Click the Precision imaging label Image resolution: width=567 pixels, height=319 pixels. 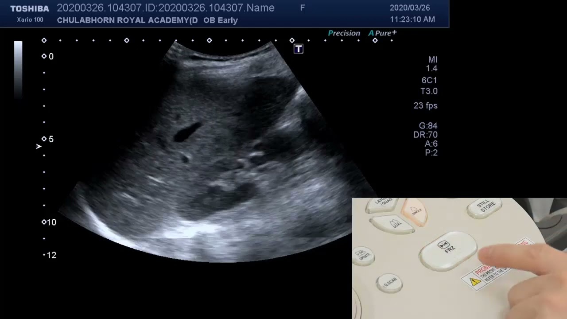(x=344, y=33)
